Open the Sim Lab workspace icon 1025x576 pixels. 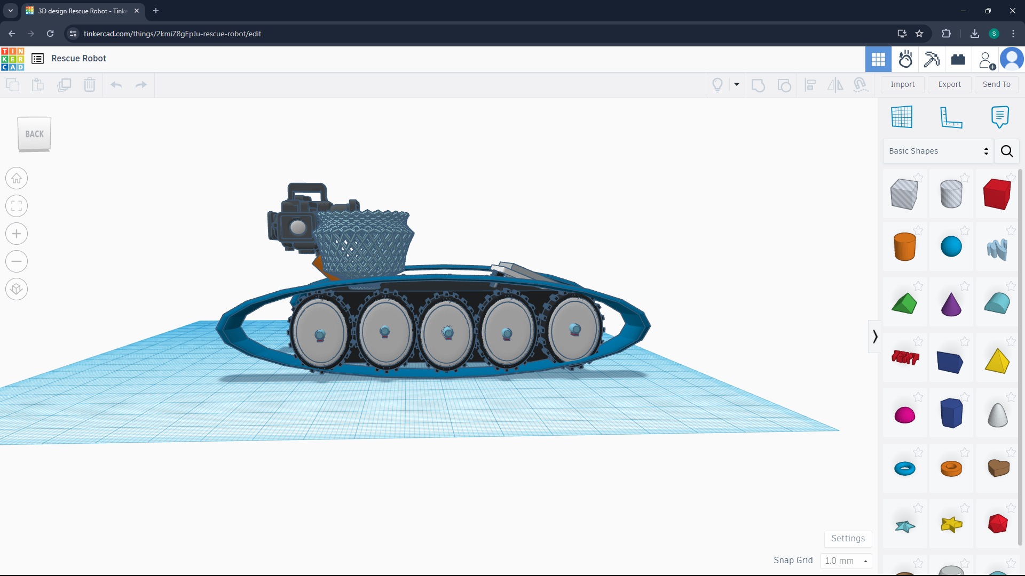tap(905, 59)
